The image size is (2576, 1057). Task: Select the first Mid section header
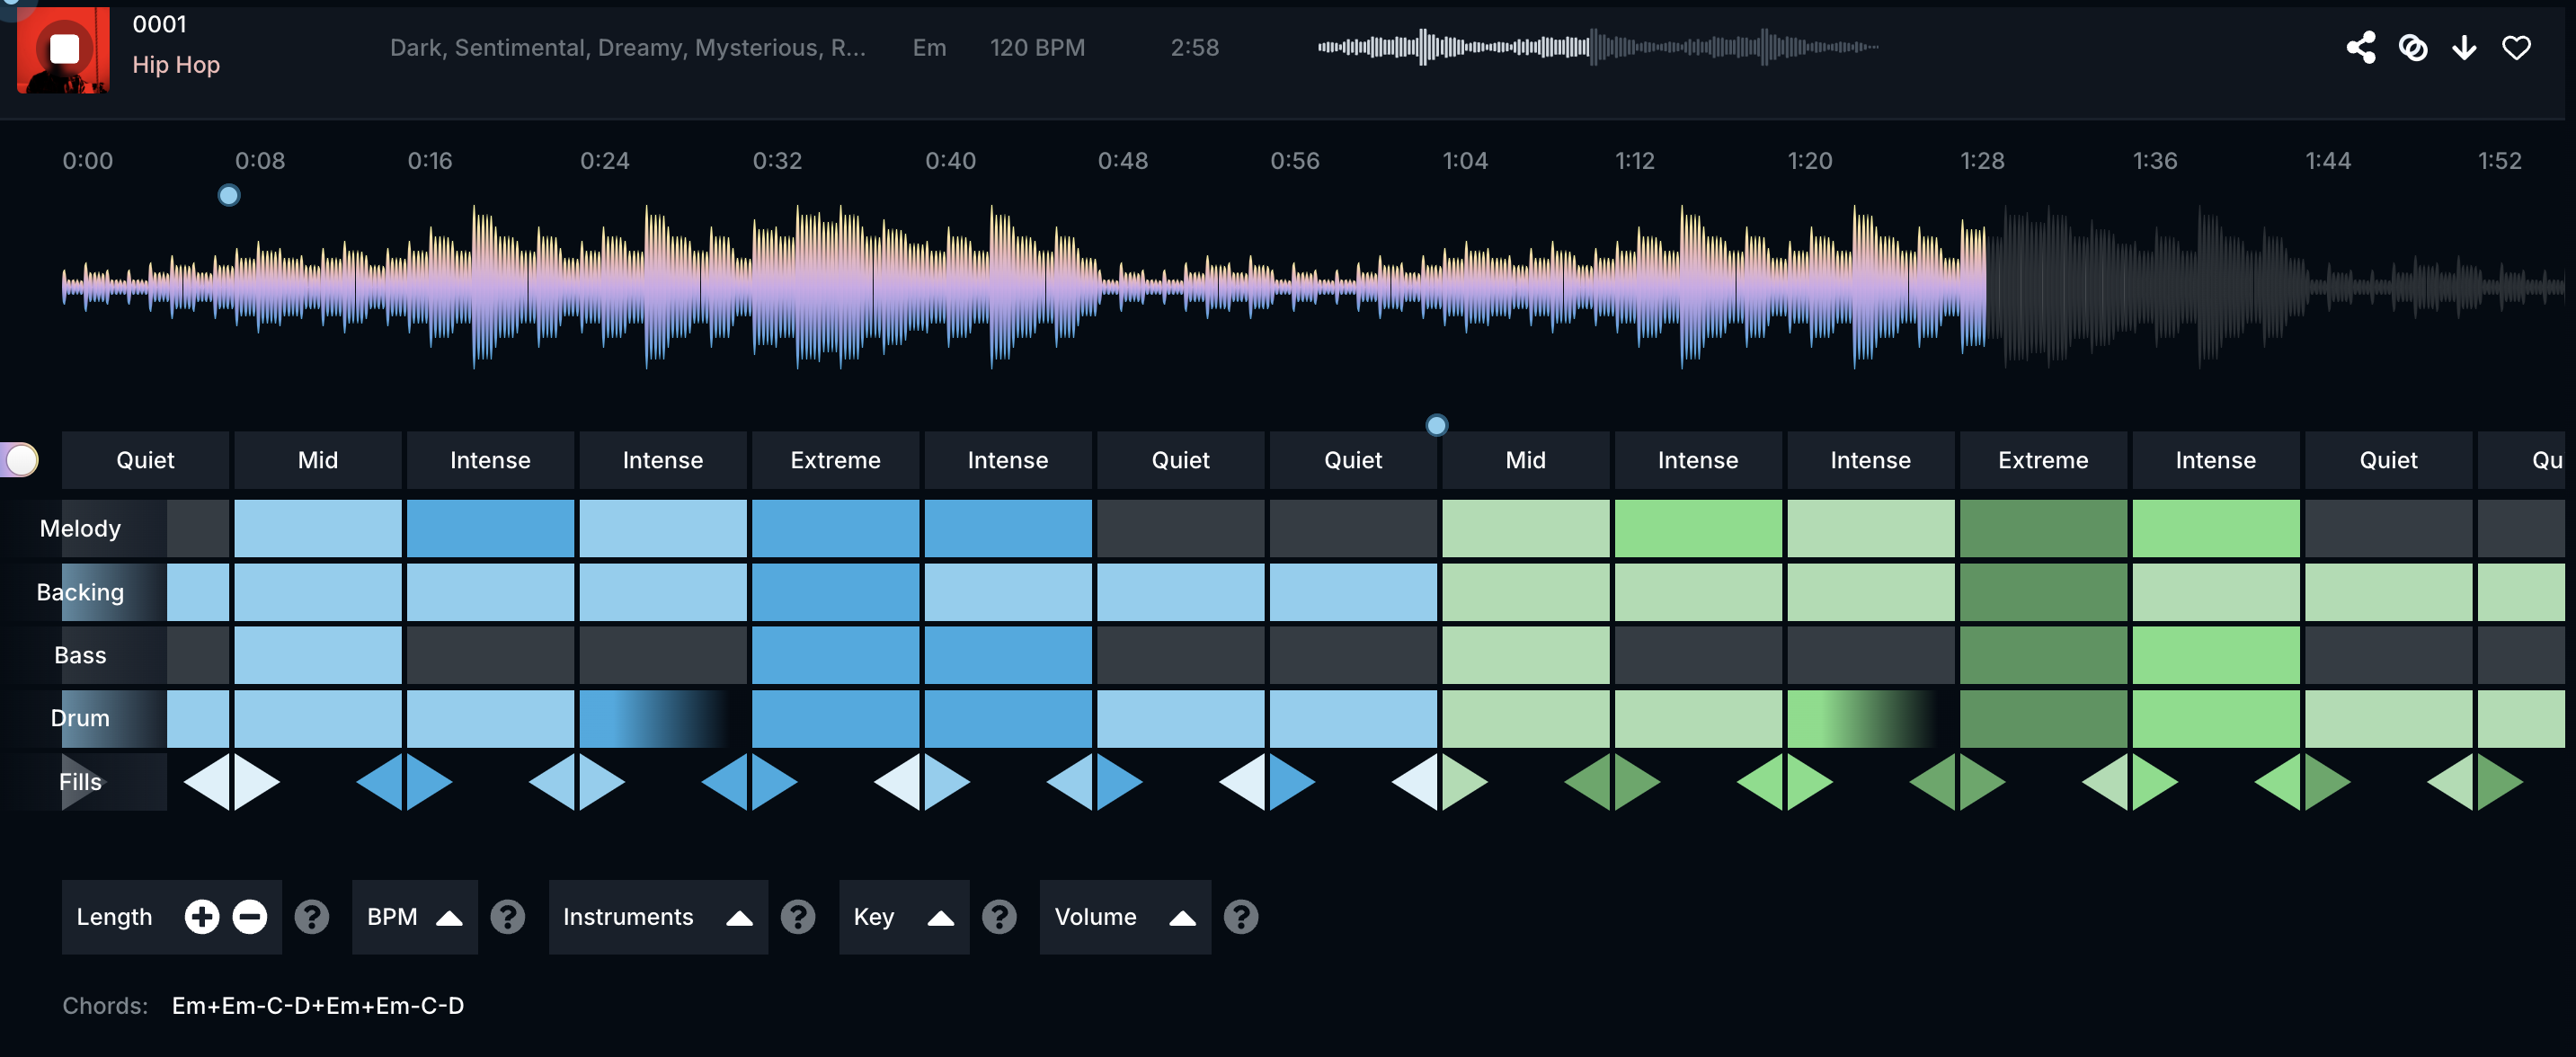click(317, 460)
